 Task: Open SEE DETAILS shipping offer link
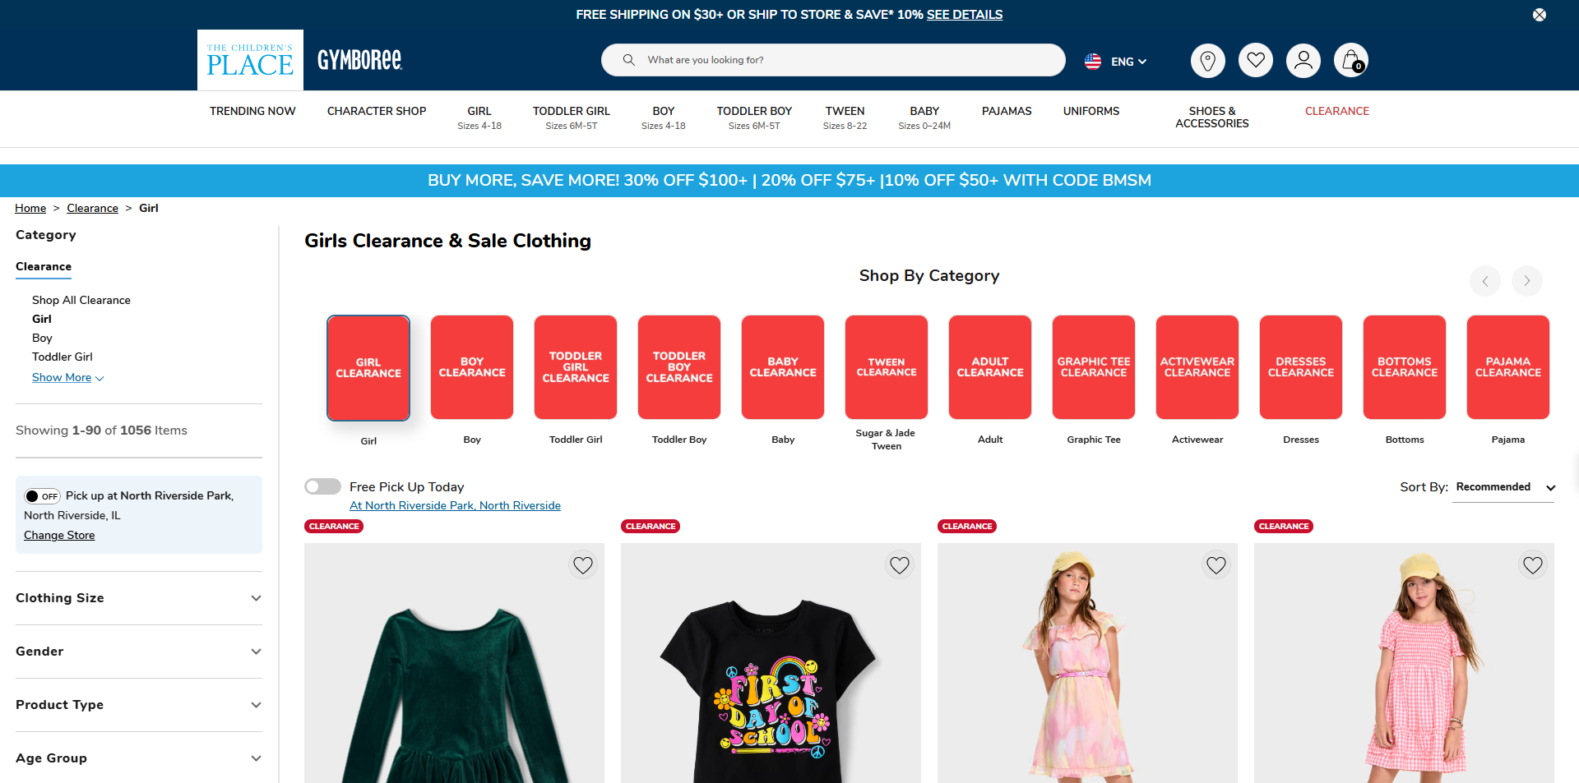(964, 14)
